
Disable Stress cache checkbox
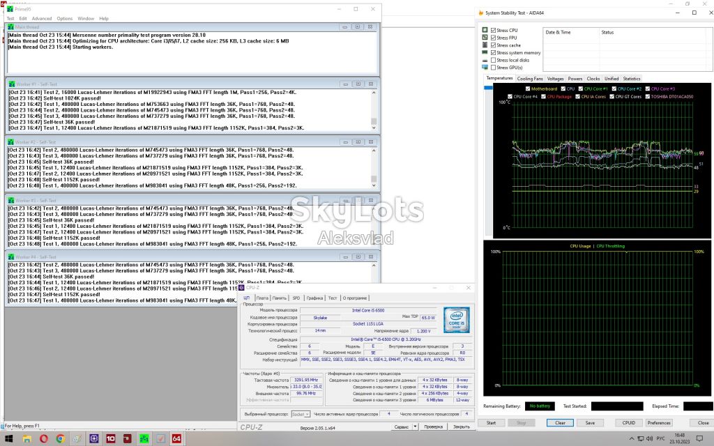click(493, 45)
